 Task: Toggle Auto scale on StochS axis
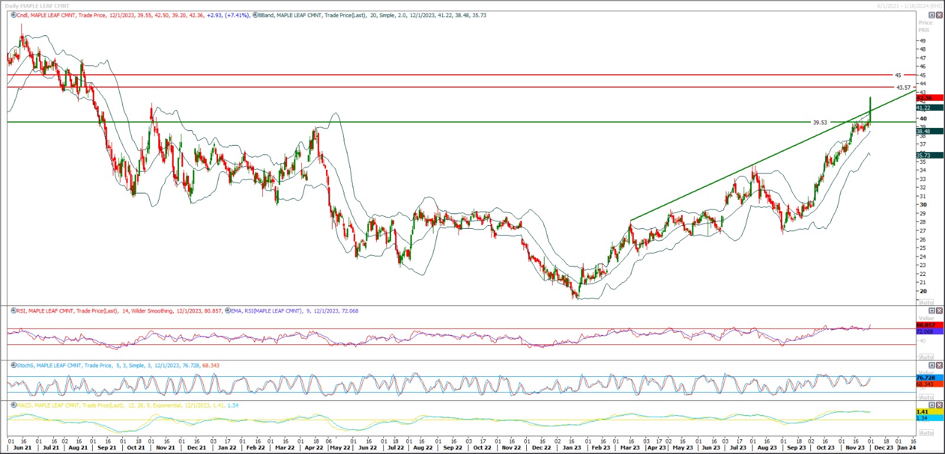click(926, 397)
